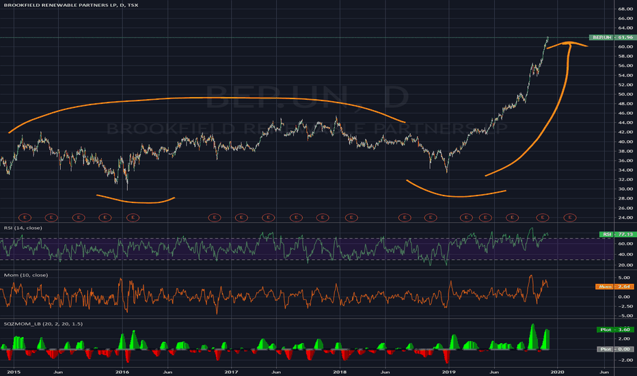Click the 50.00 price axis label

coord(625,94)
